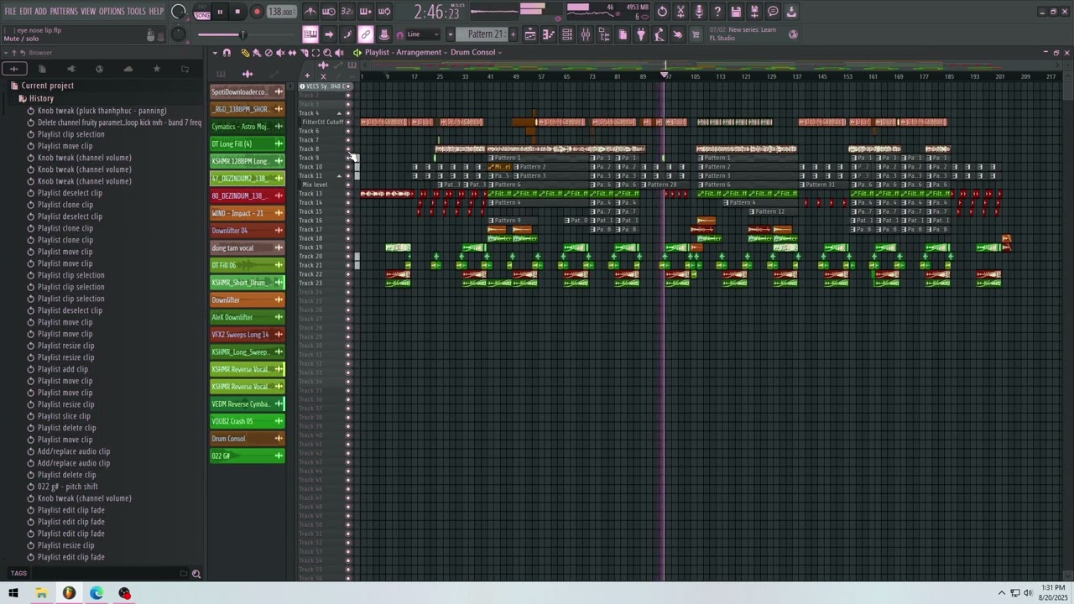This screenshot has width=1074, height=604.
Task: Open the TOOLS menu
Action: point(136,11)
